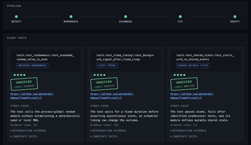Click the SHARED MUTABLE STATE tag
This screenshot has height=145, width=251.
(193, 65)
